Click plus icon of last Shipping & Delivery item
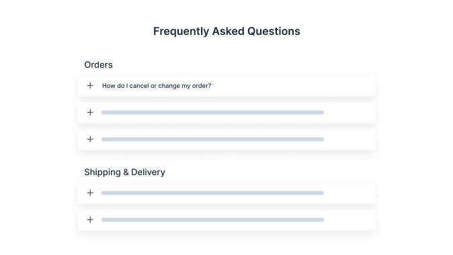The image size is (453, 255). 90,220
